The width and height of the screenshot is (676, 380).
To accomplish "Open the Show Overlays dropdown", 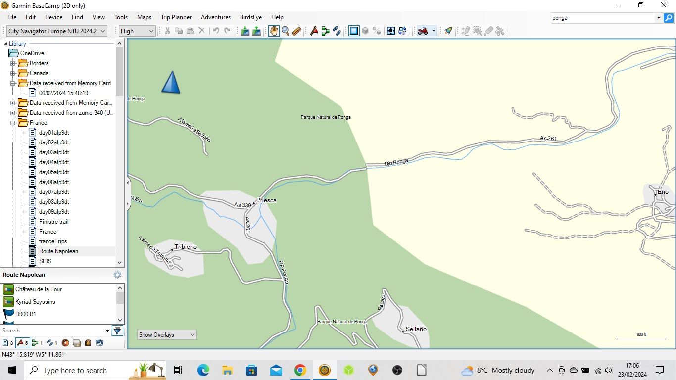I will tap(167, 335).
